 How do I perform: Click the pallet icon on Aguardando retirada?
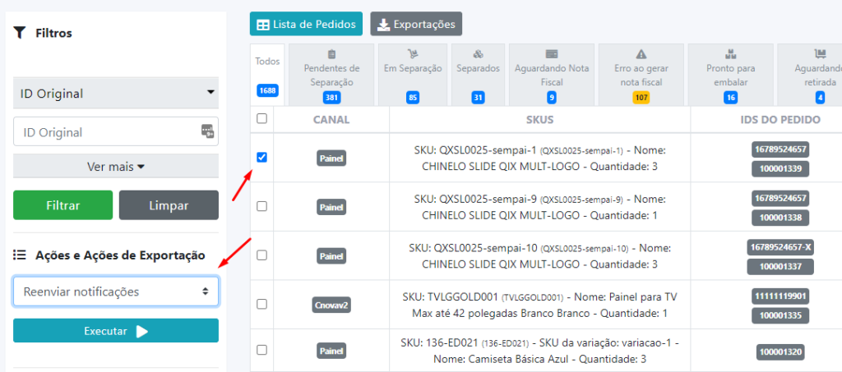tap(820, 53)
